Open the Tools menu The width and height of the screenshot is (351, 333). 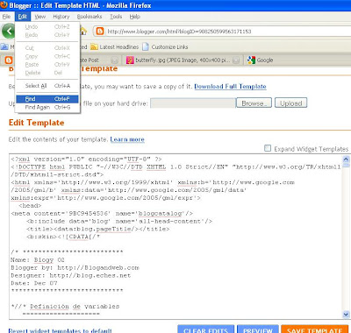click(x=116, y=17)
